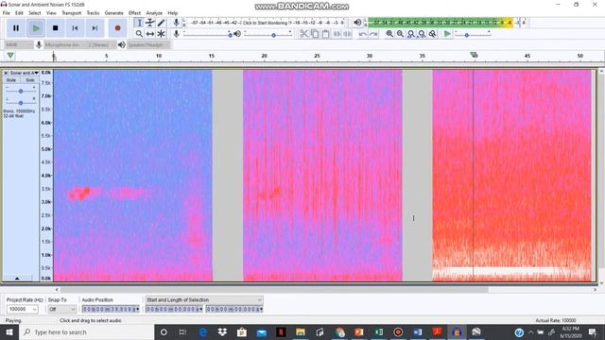Click the Cut scissors icon
605x340 pixels.
tap(304, 34)
